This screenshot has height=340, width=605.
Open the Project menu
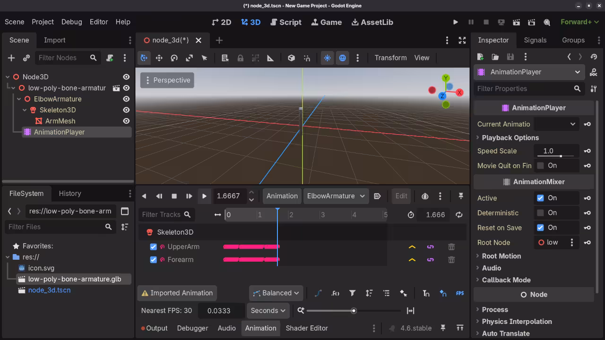[43, 22]
